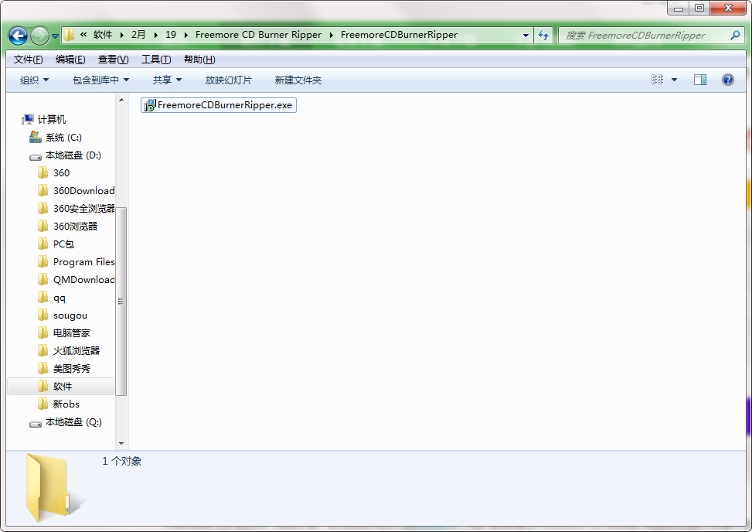Open the Program Files folder
752x532 pixels.
point(77,261)
